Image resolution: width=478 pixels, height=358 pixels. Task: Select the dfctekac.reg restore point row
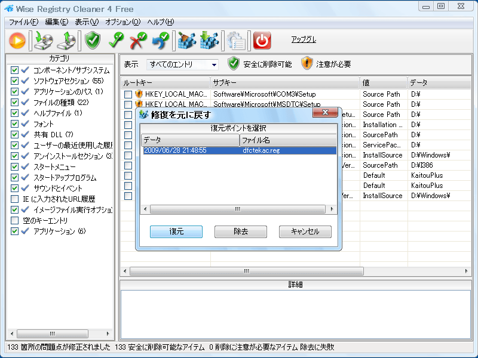240,150
